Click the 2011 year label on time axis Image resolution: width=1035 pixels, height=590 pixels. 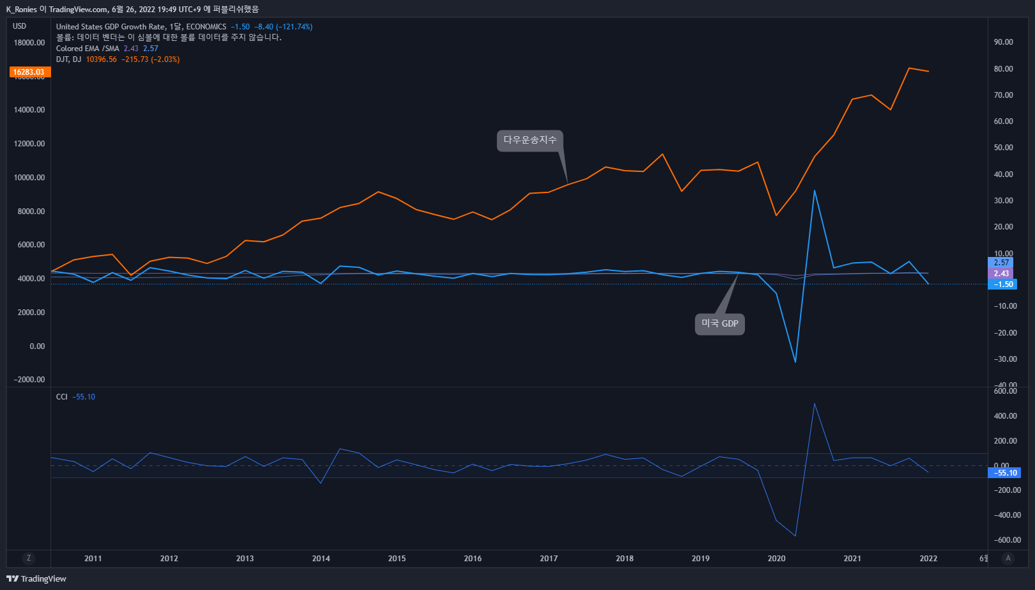pyautogui.click(x=93, y=559)
